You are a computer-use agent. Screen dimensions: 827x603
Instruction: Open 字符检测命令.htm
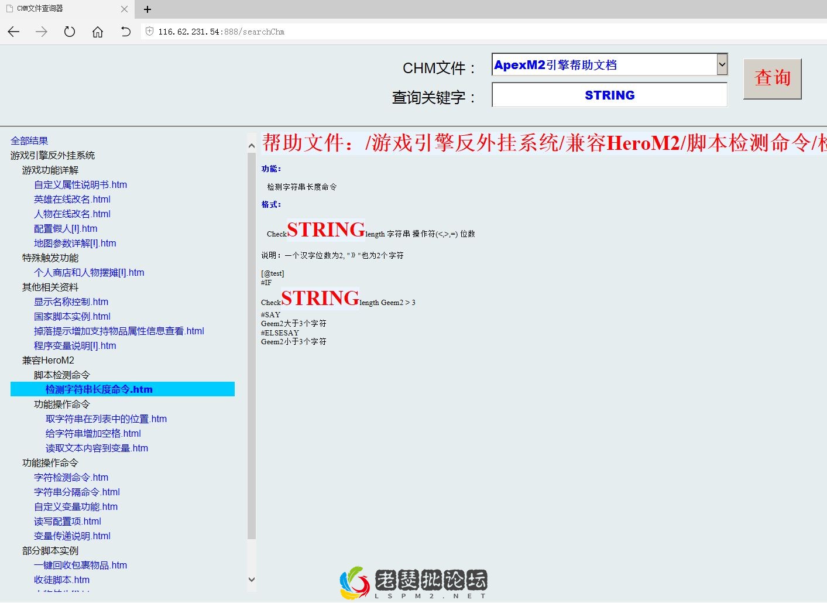coord(71,477)
